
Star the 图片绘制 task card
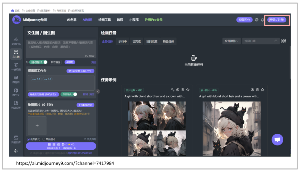pos(188,90)
